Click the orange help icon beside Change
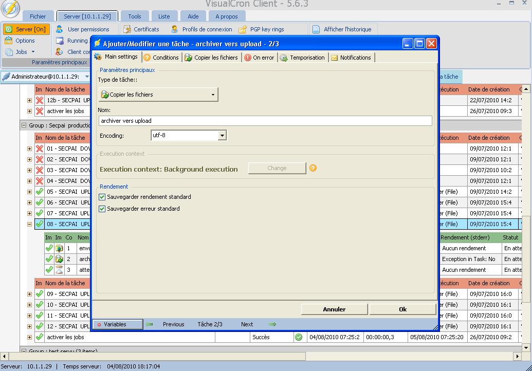Image resolution: width=532 pixels, height=371 pixels. pyautogui.click(x=313, y=168)
